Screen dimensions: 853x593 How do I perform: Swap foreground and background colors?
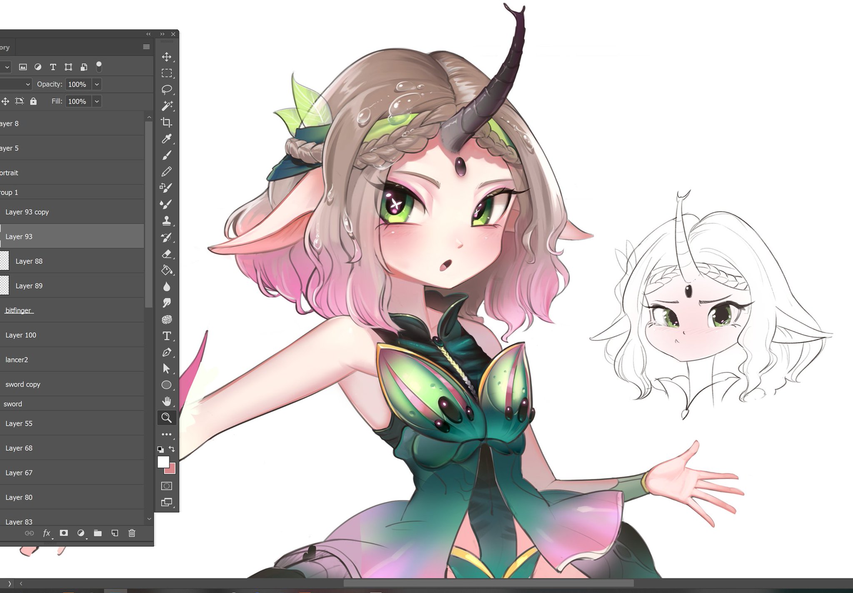coord(172,449)
